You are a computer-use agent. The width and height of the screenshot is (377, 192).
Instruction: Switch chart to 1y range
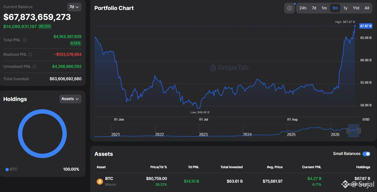tap(345, 8)
